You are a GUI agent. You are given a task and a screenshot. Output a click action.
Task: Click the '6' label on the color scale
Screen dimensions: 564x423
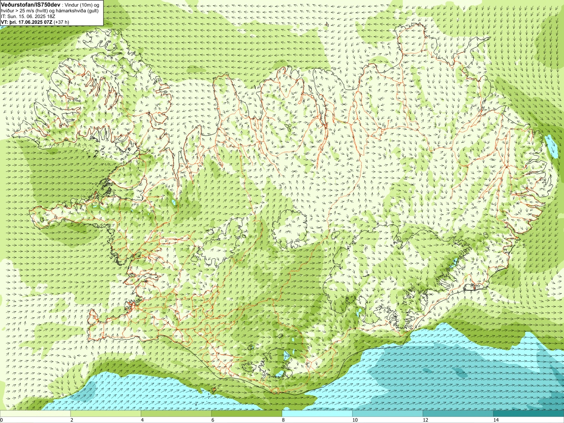pos(212,420)
